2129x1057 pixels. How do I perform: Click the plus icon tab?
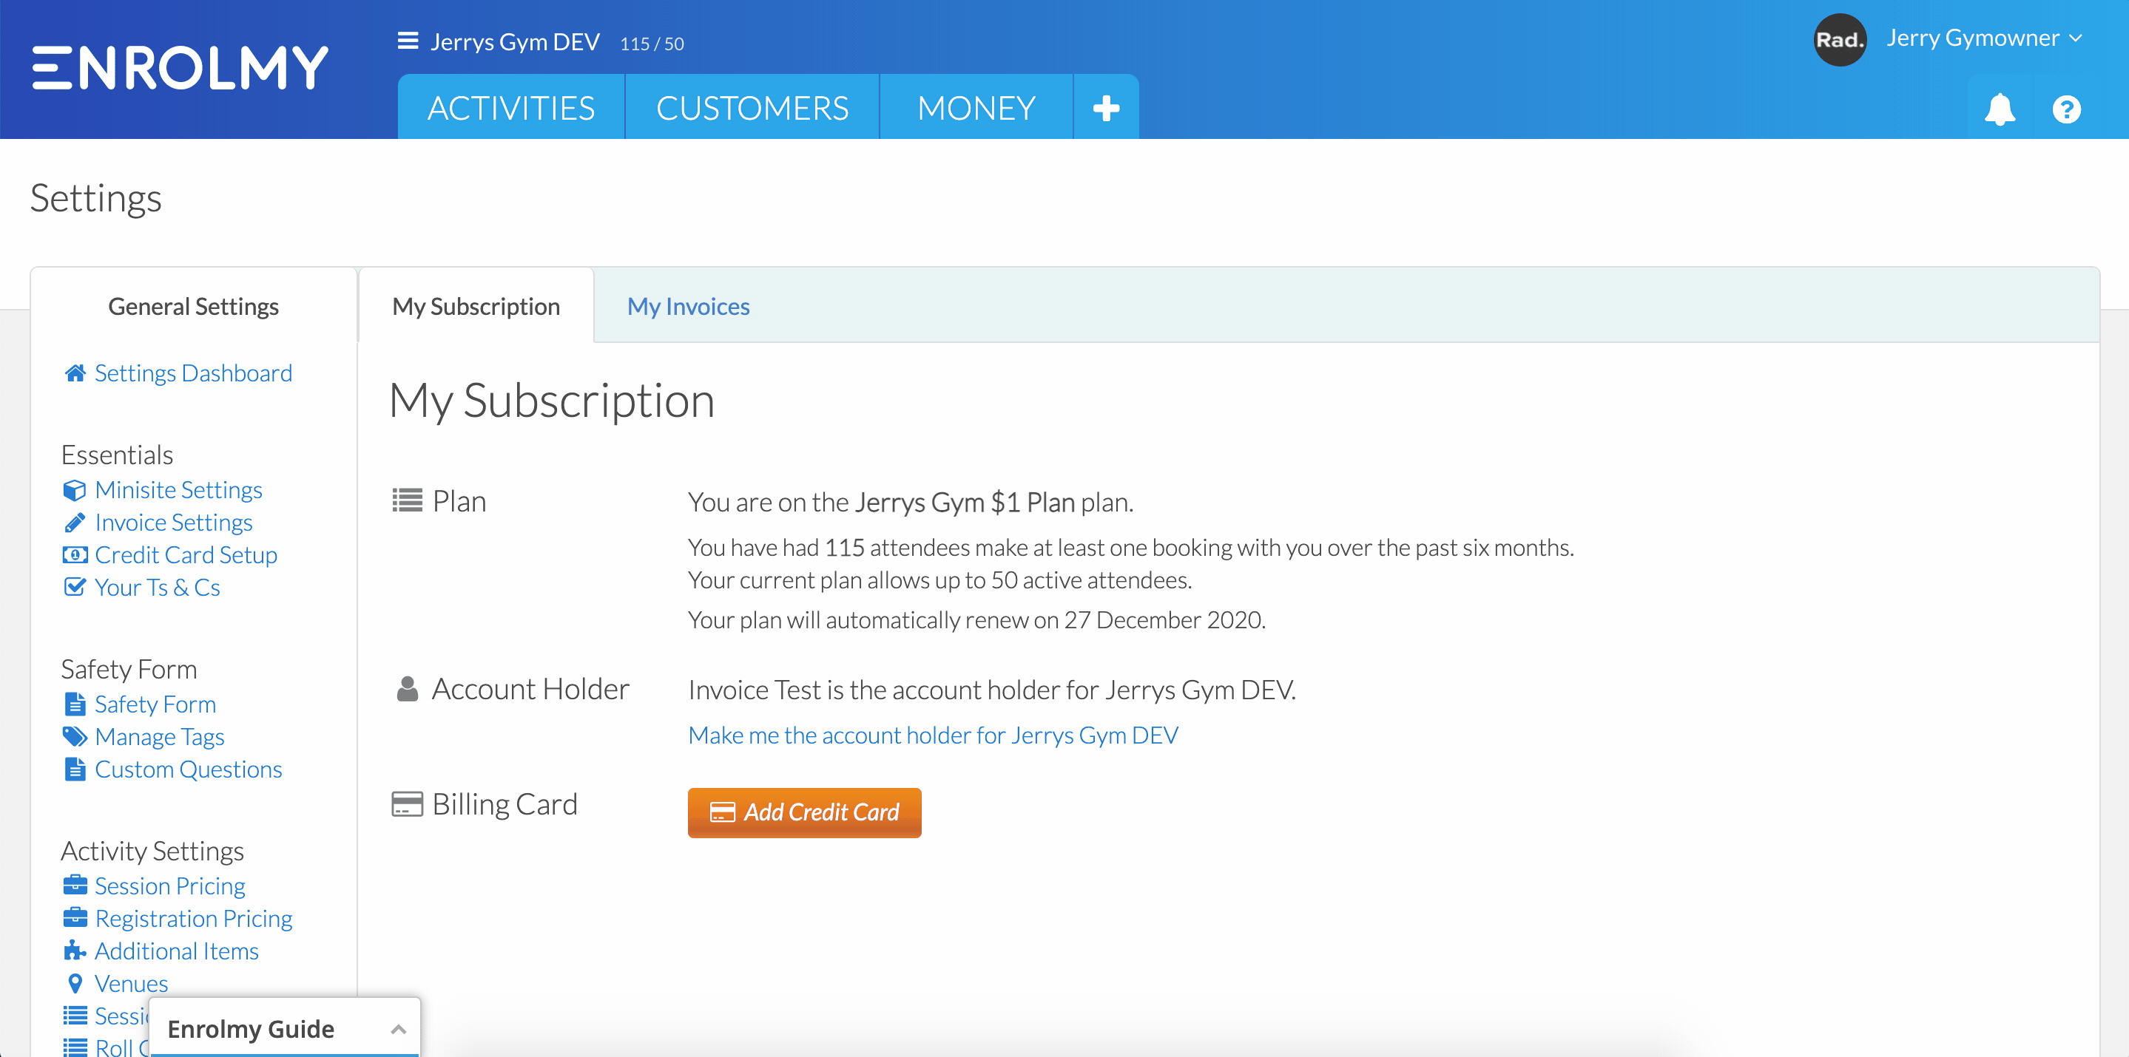(x=1106, y=107)
